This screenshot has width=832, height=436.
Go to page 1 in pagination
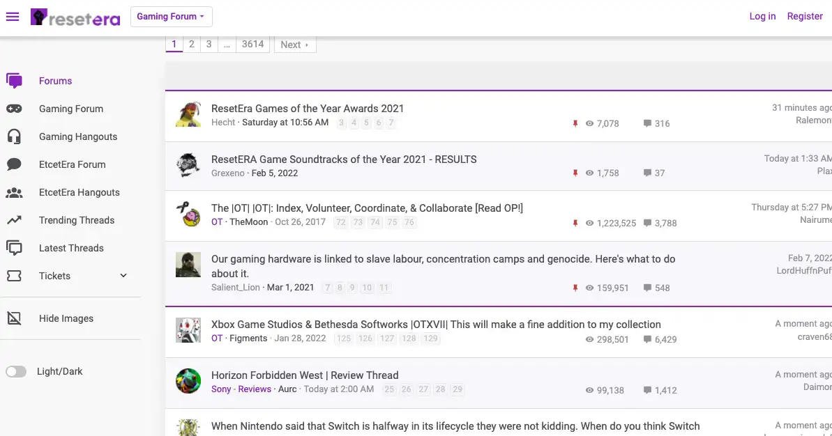coord(174,45)
